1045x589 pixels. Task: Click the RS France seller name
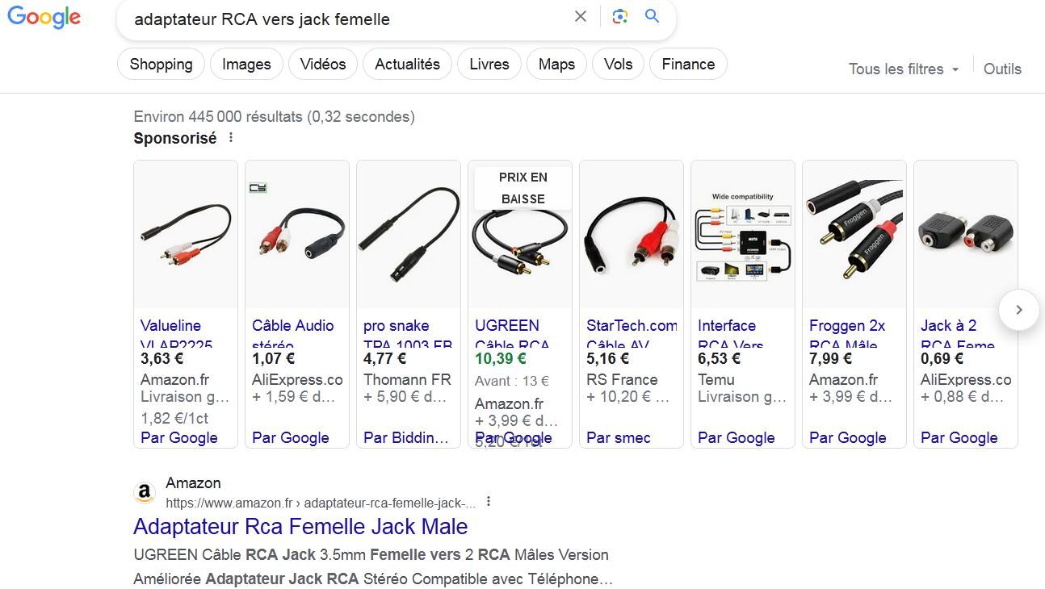(622, 379)
